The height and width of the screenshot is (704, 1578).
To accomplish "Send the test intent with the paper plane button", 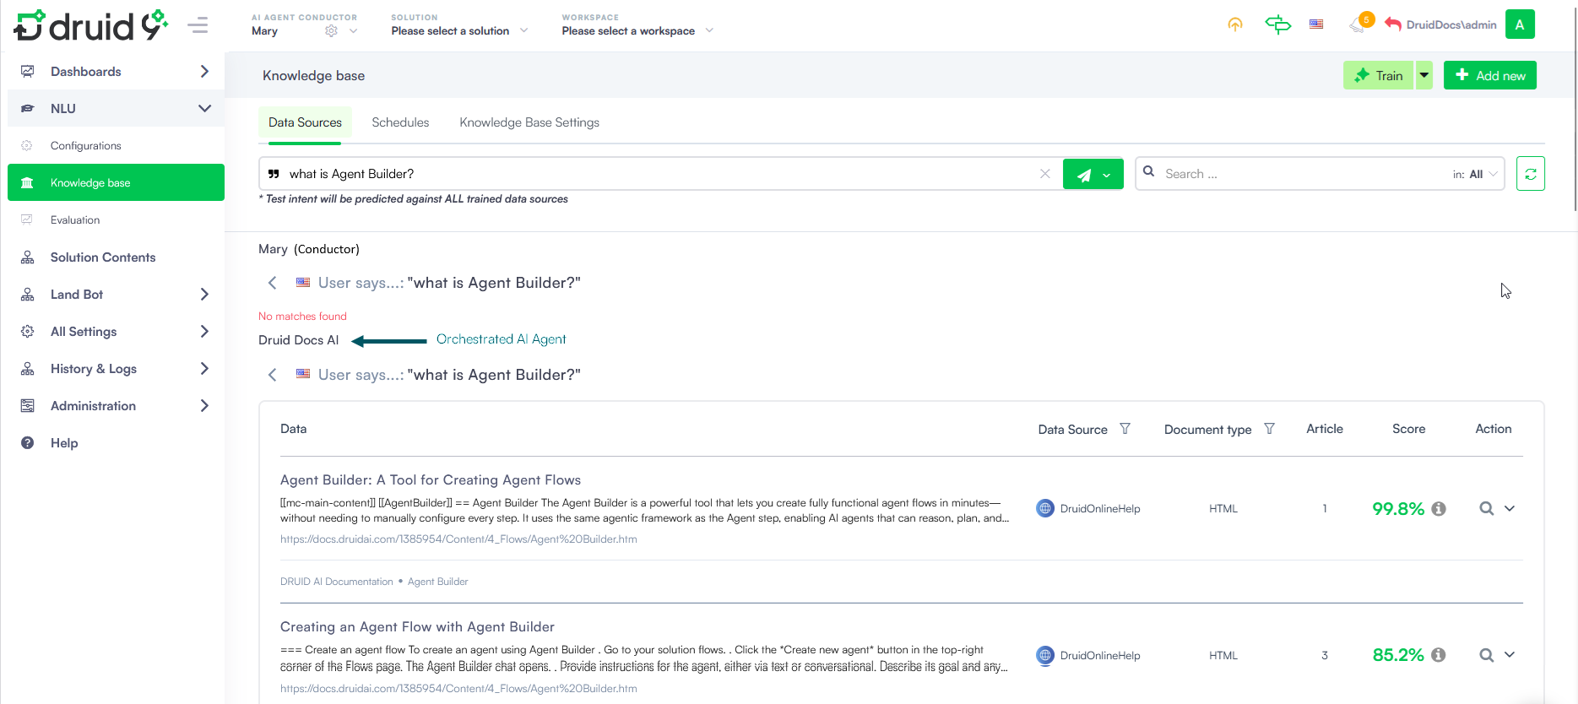I will [x=1084, y=175].
